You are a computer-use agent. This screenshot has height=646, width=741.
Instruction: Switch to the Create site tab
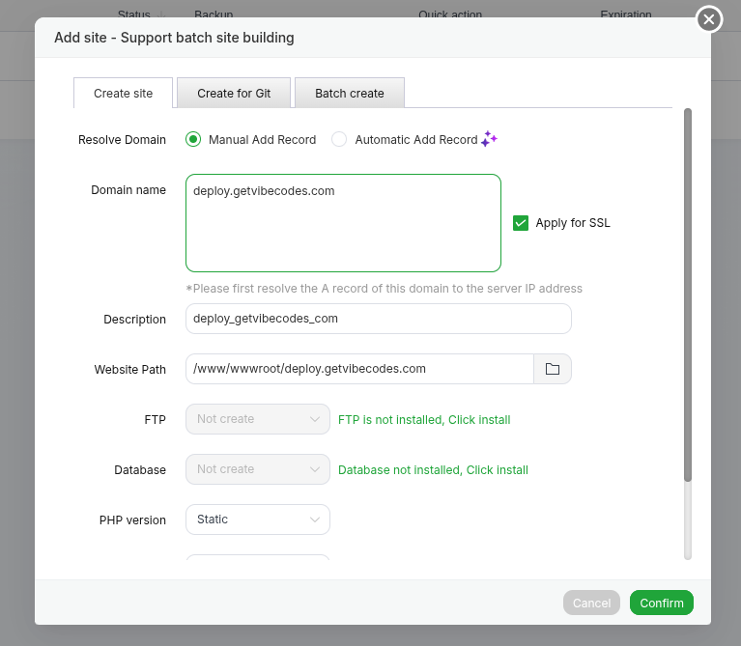pyautogui.click(x=123, y=94)
